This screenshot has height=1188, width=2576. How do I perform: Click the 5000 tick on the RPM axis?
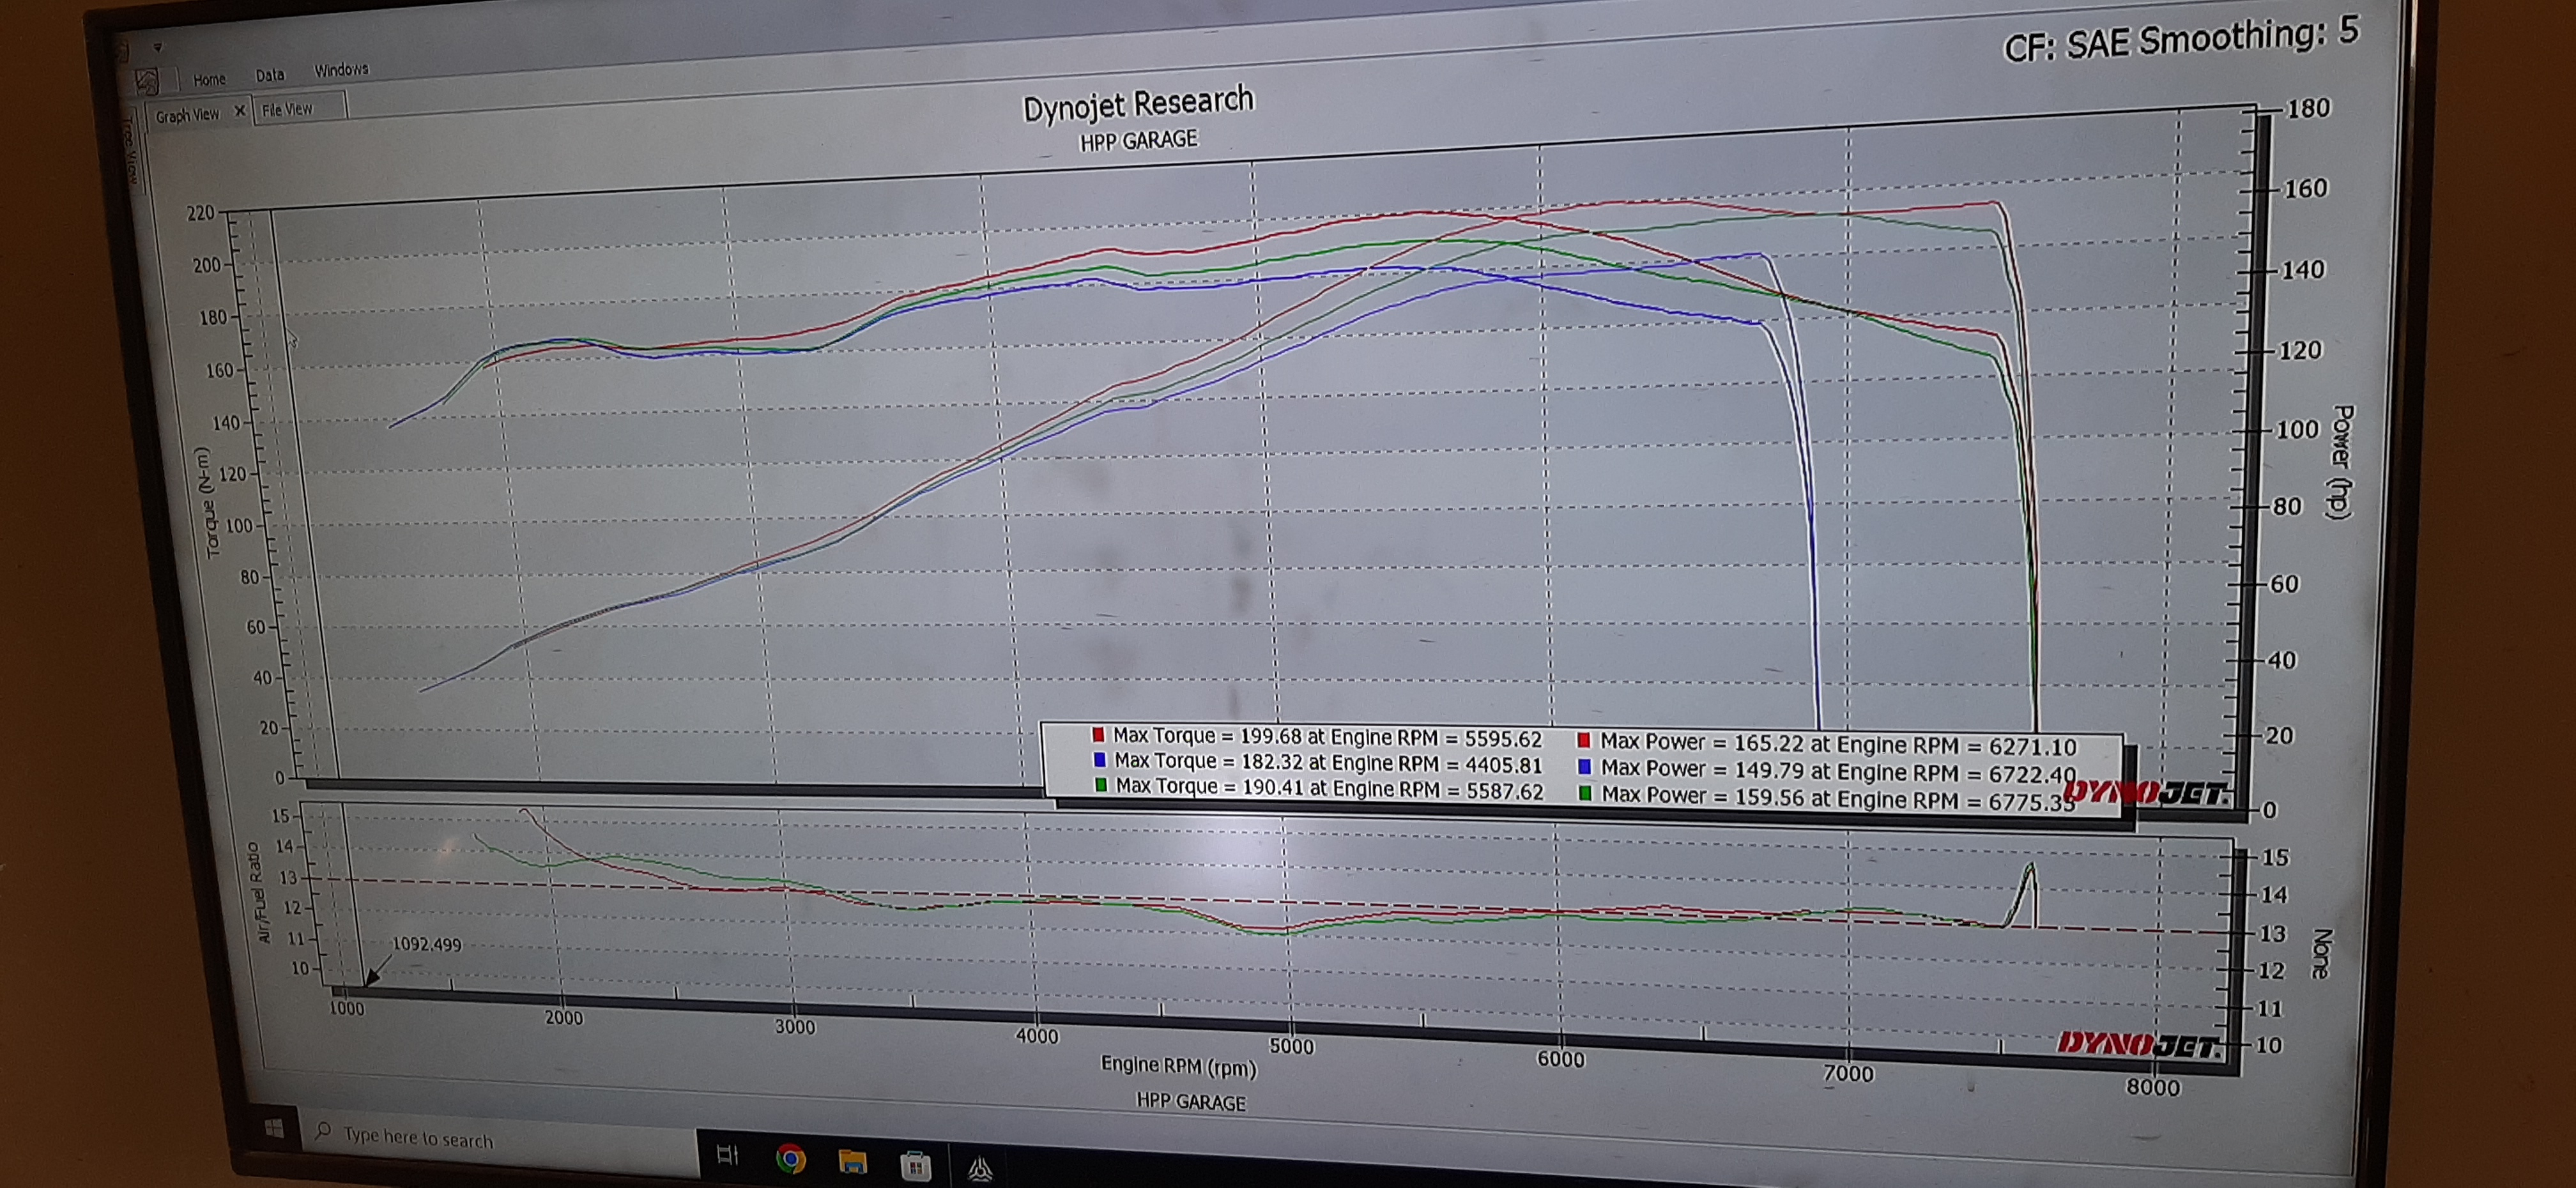(1291, 1047)
